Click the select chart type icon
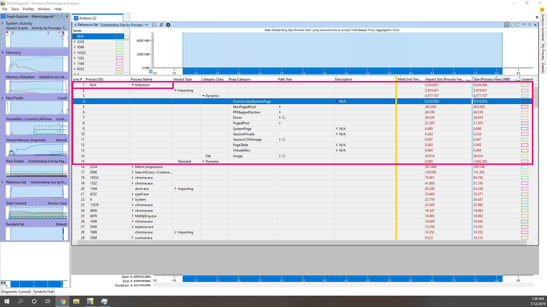 point(154,25)
